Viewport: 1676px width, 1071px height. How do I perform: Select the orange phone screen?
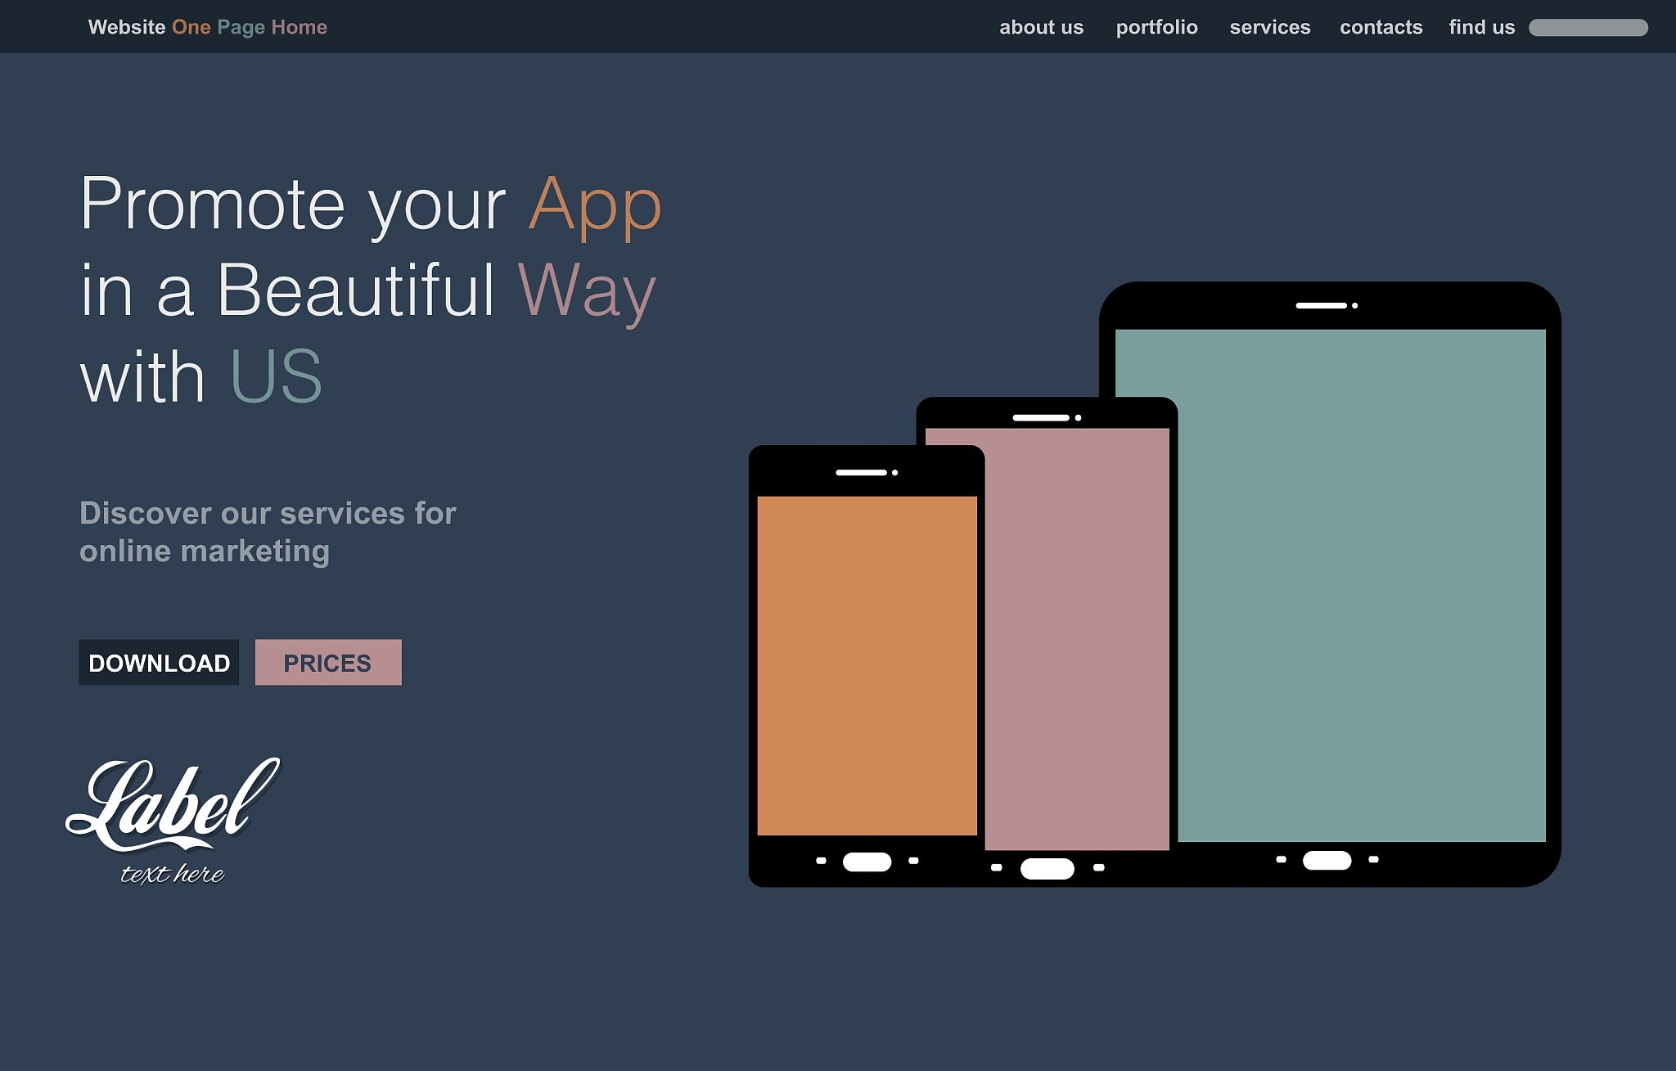click(x=867, y=664)
